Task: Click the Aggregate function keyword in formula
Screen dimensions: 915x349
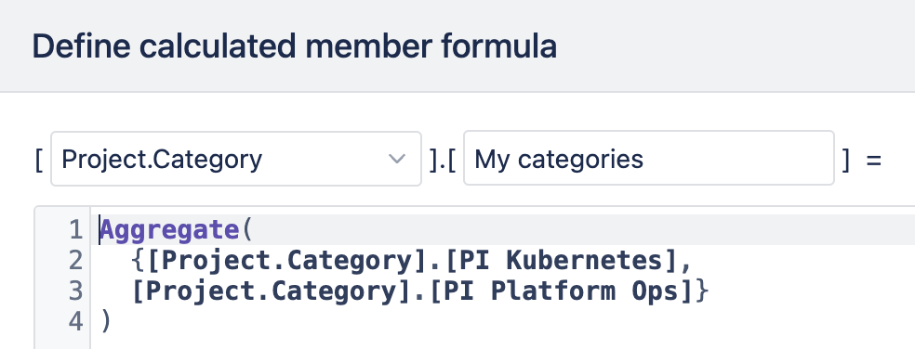Action: [x=170, y=230]
